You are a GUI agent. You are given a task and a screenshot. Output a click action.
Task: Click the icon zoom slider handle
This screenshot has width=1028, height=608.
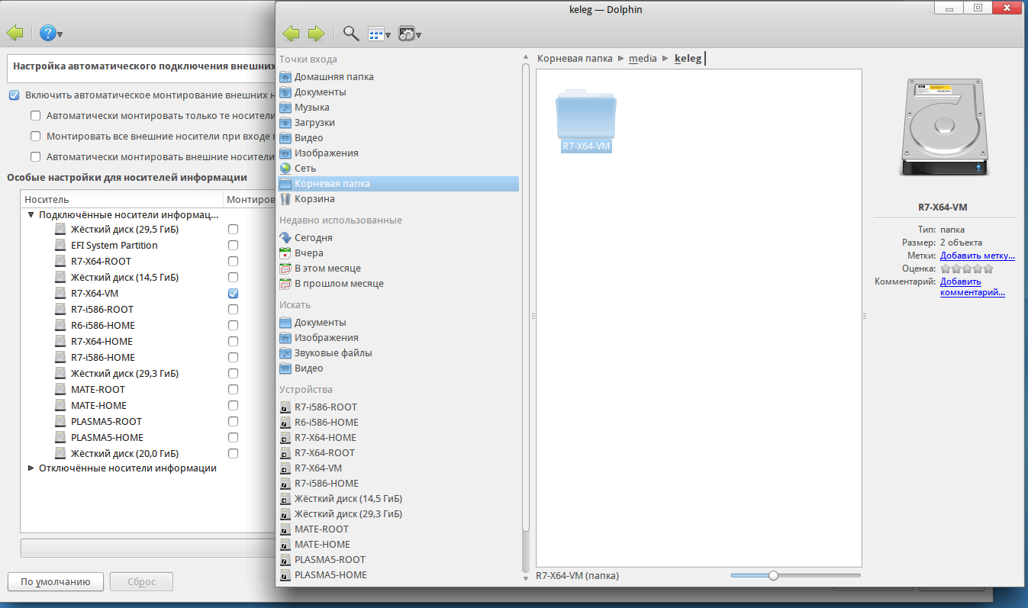(773, 576)
